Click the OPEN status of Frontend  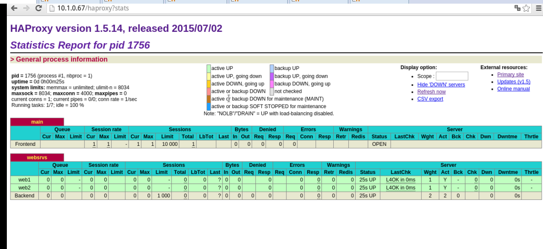[379, 144]
